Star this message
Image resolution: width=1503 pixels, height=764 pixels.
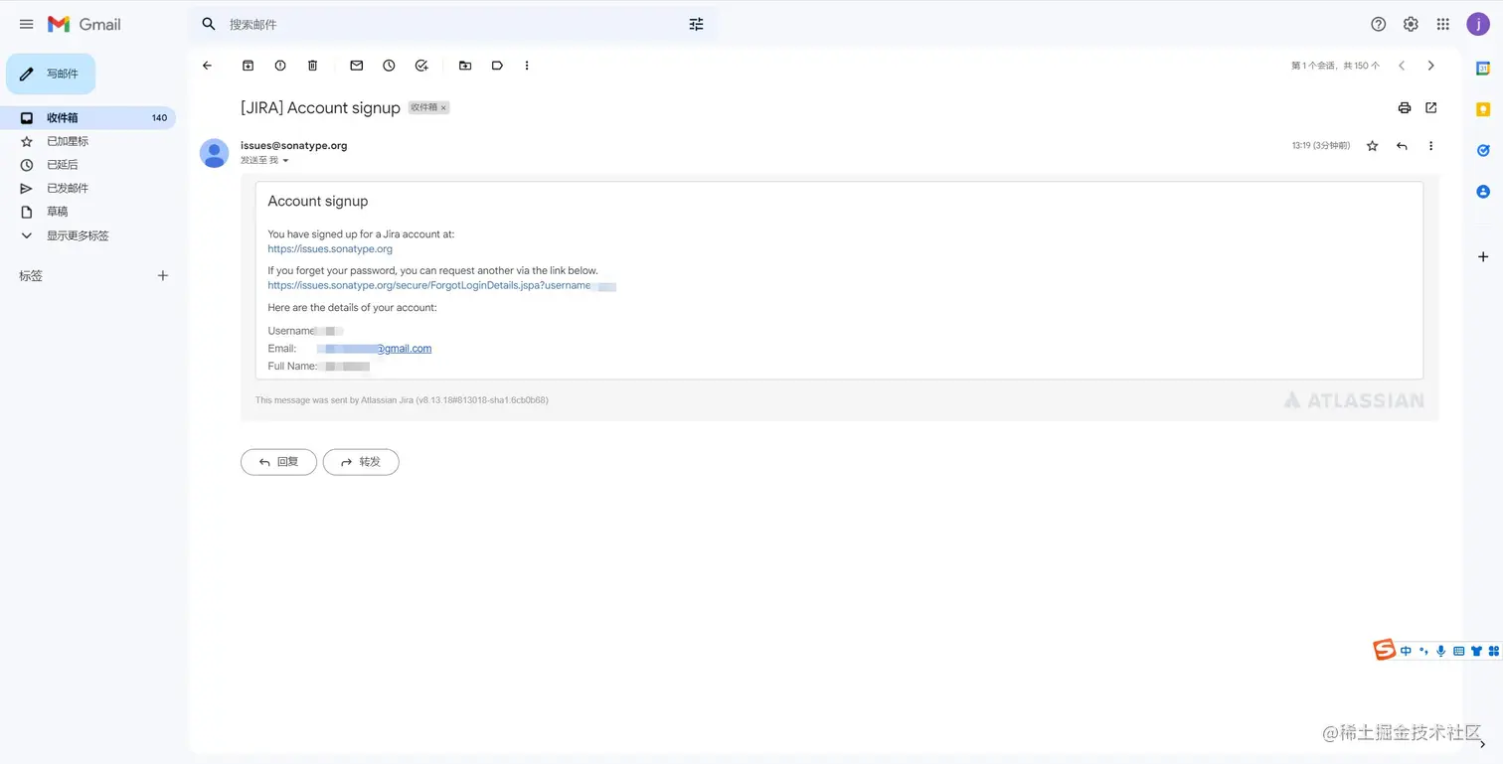click(x=1373, y=146)
